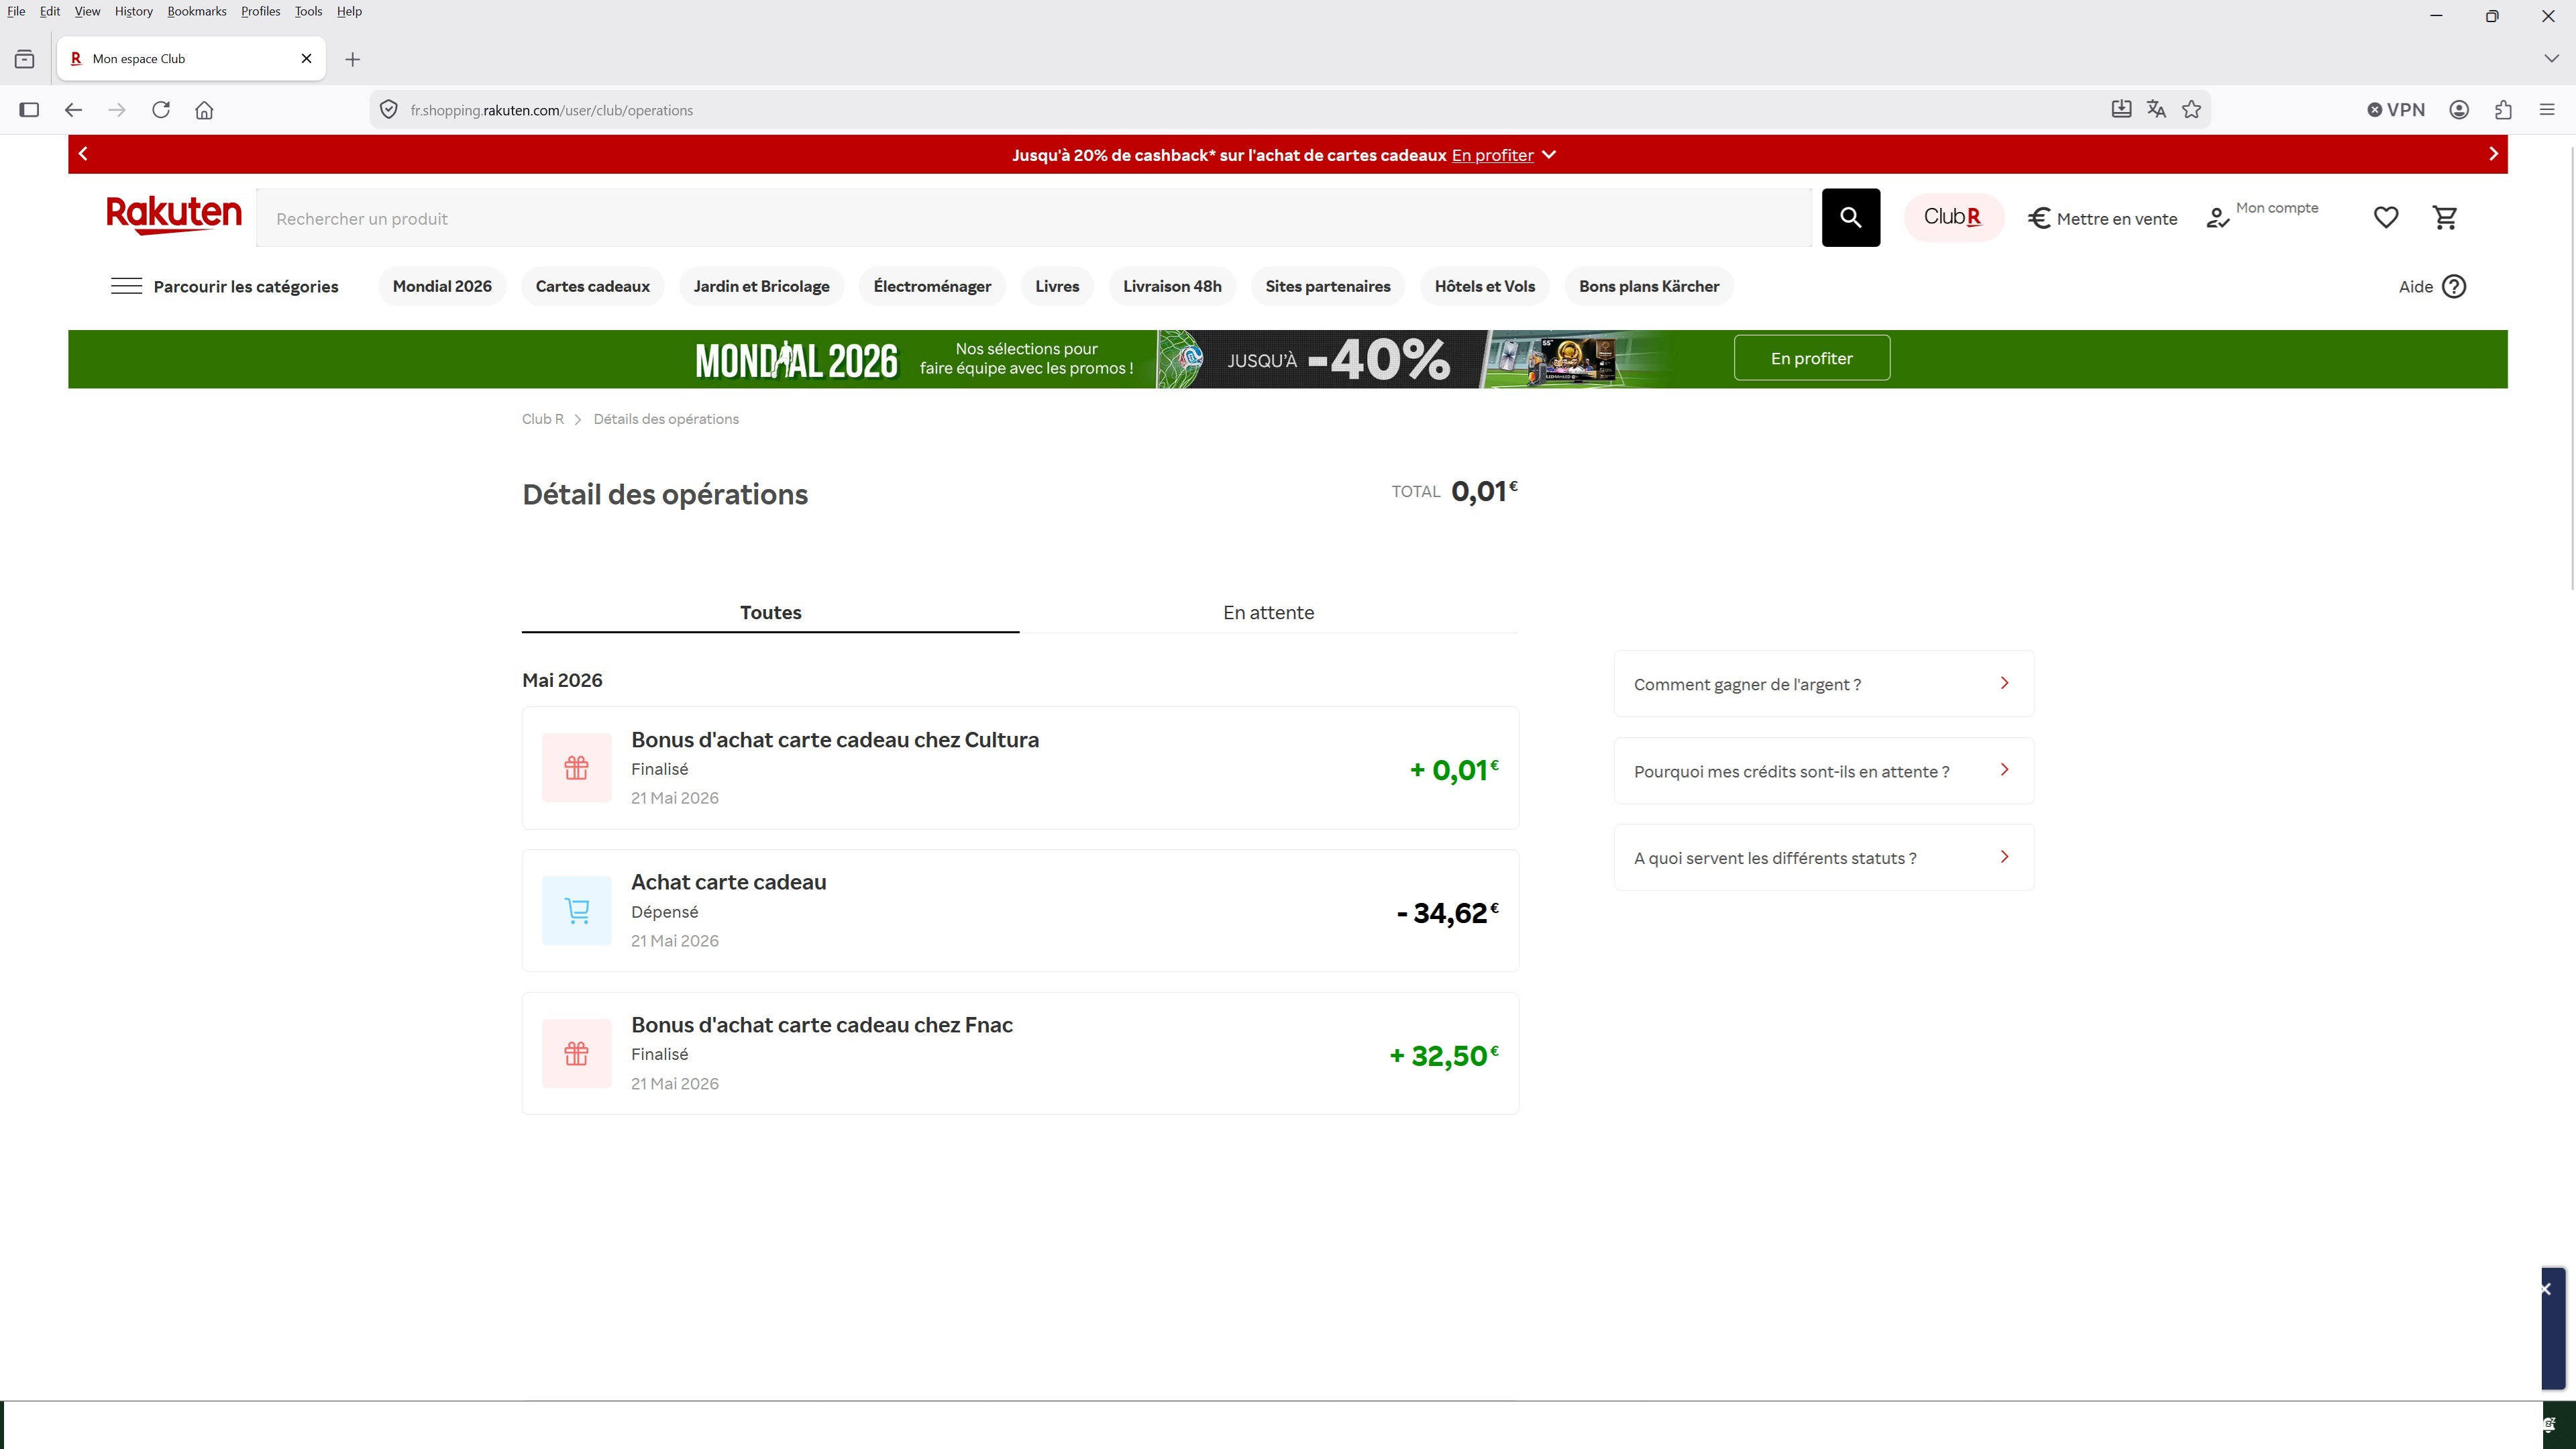Click the install app icon in address bar

2121,109
